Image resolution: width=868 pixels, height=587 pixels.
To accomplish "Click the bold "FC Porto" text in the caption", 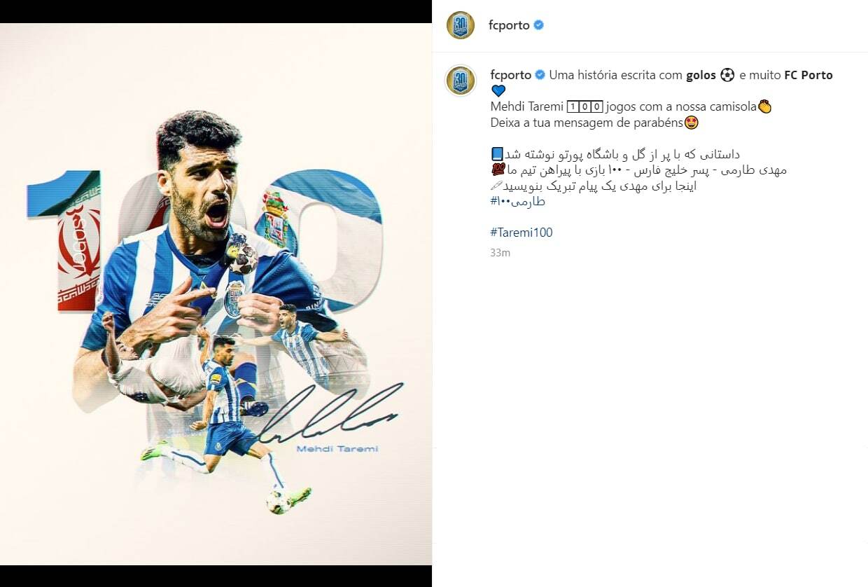I will (808, 75).
